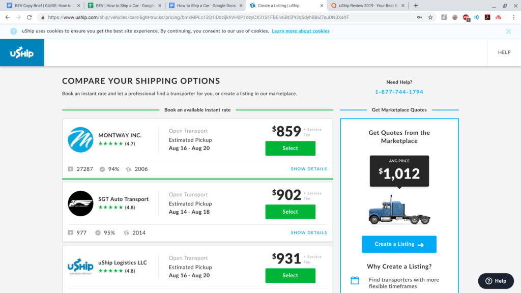The image size is (521, 293).
Task: Open the uShip home page logo
Action: 21,52
